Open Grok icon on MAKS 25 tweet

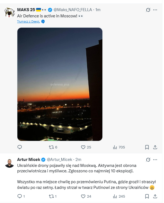click(148, 10)
